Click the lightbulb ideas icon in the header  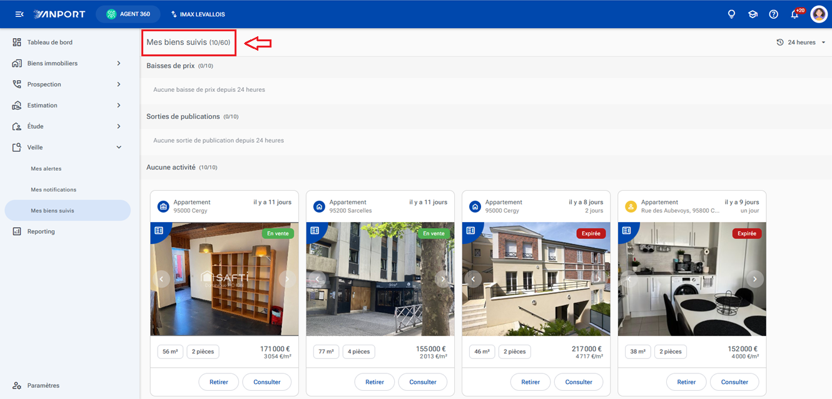point(731,14)
